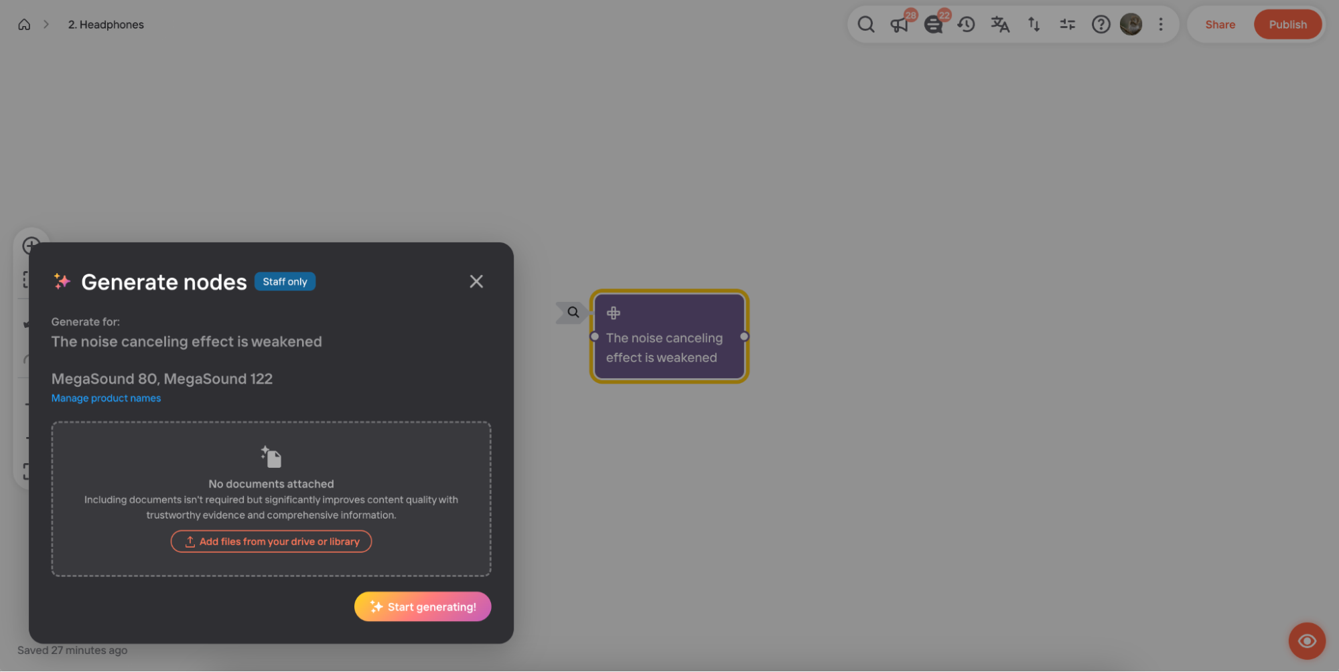Open announcements megaphone with 28 badge

(899, 25)
